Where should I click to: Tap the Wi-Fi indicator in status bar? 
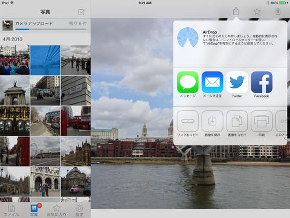tap(12, 3)
